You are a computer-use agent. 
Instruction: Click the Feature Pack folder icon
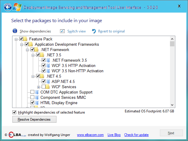point(25,39)
